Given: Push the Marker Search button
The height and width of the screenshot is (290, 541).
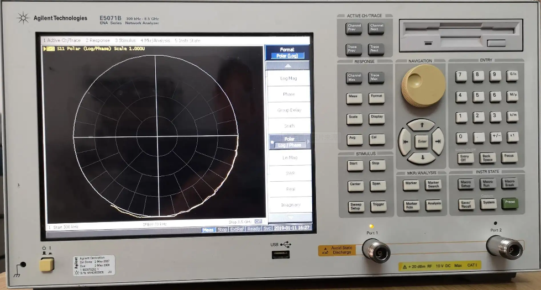Looking at the screenshot, I should [x=433, y=184].
